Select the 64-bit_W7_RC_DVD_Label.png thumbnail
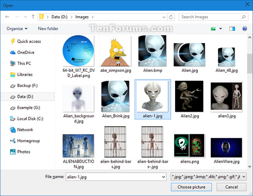The height and width of the screenshot is (196, 253). (x=78, y=51)
